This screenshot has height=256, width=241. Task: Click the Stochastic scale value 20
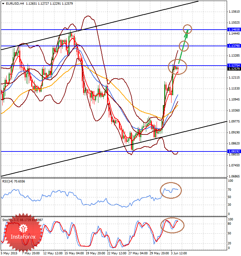(229, 243)
